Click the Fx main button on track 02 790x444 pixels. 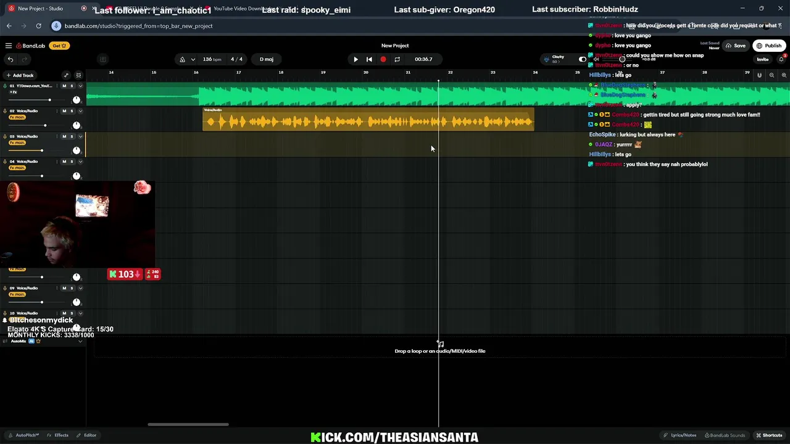[x=17, y=117]
